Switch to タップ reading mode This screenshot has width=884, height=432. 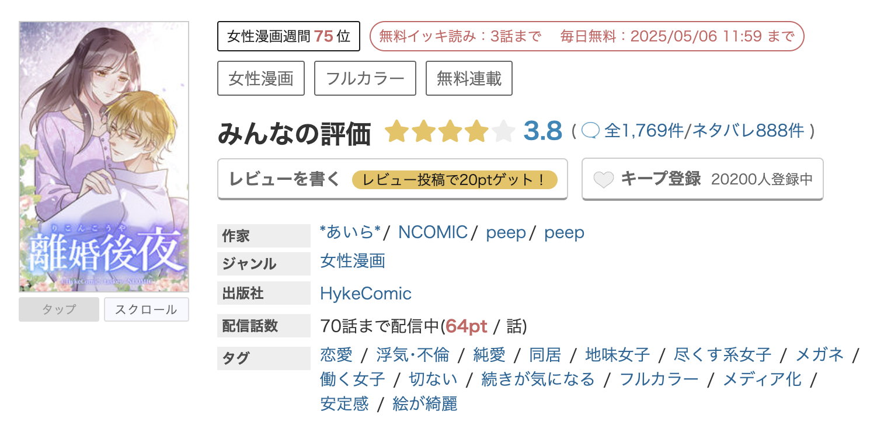(58, 309)
